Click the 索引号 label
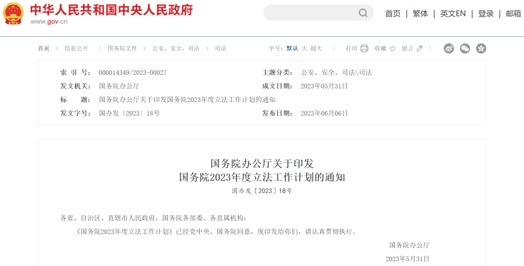The width and height of the screenshot is (524, 266). pos(75,72)
